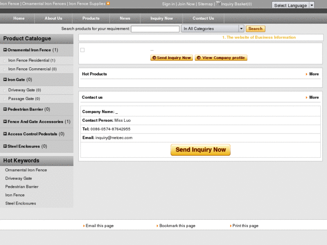Screen dimensions: 327x245
Task: Select the Iron Fence Residential bullet
Action: 5,61
